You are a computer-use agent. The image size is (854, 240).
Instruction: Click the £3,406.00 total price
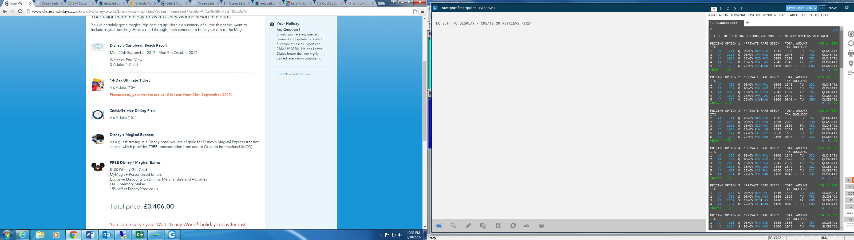click(159, 206)
